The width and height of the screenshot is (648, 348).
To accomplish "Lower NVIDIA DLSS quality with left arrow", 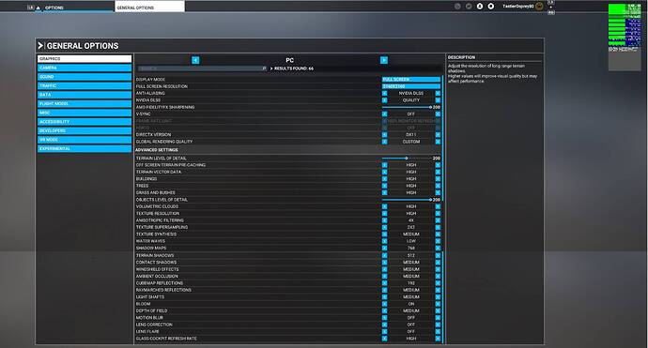I will tap(385, 100).
